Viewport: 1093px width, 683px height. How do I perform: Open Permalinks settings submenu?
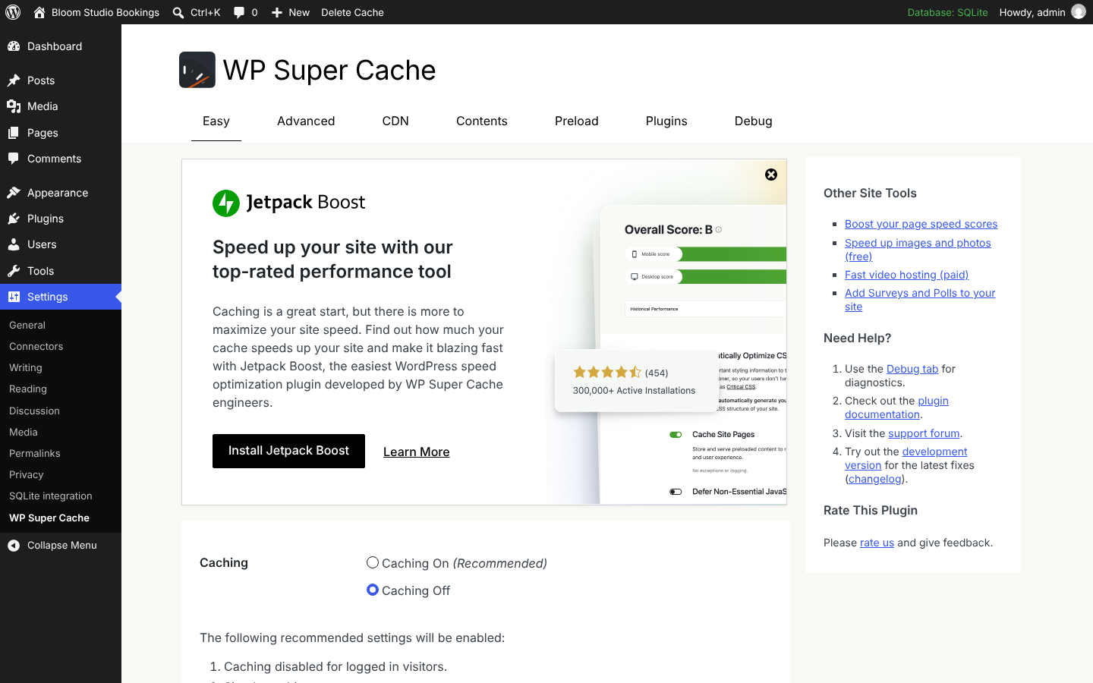(61, 453)
